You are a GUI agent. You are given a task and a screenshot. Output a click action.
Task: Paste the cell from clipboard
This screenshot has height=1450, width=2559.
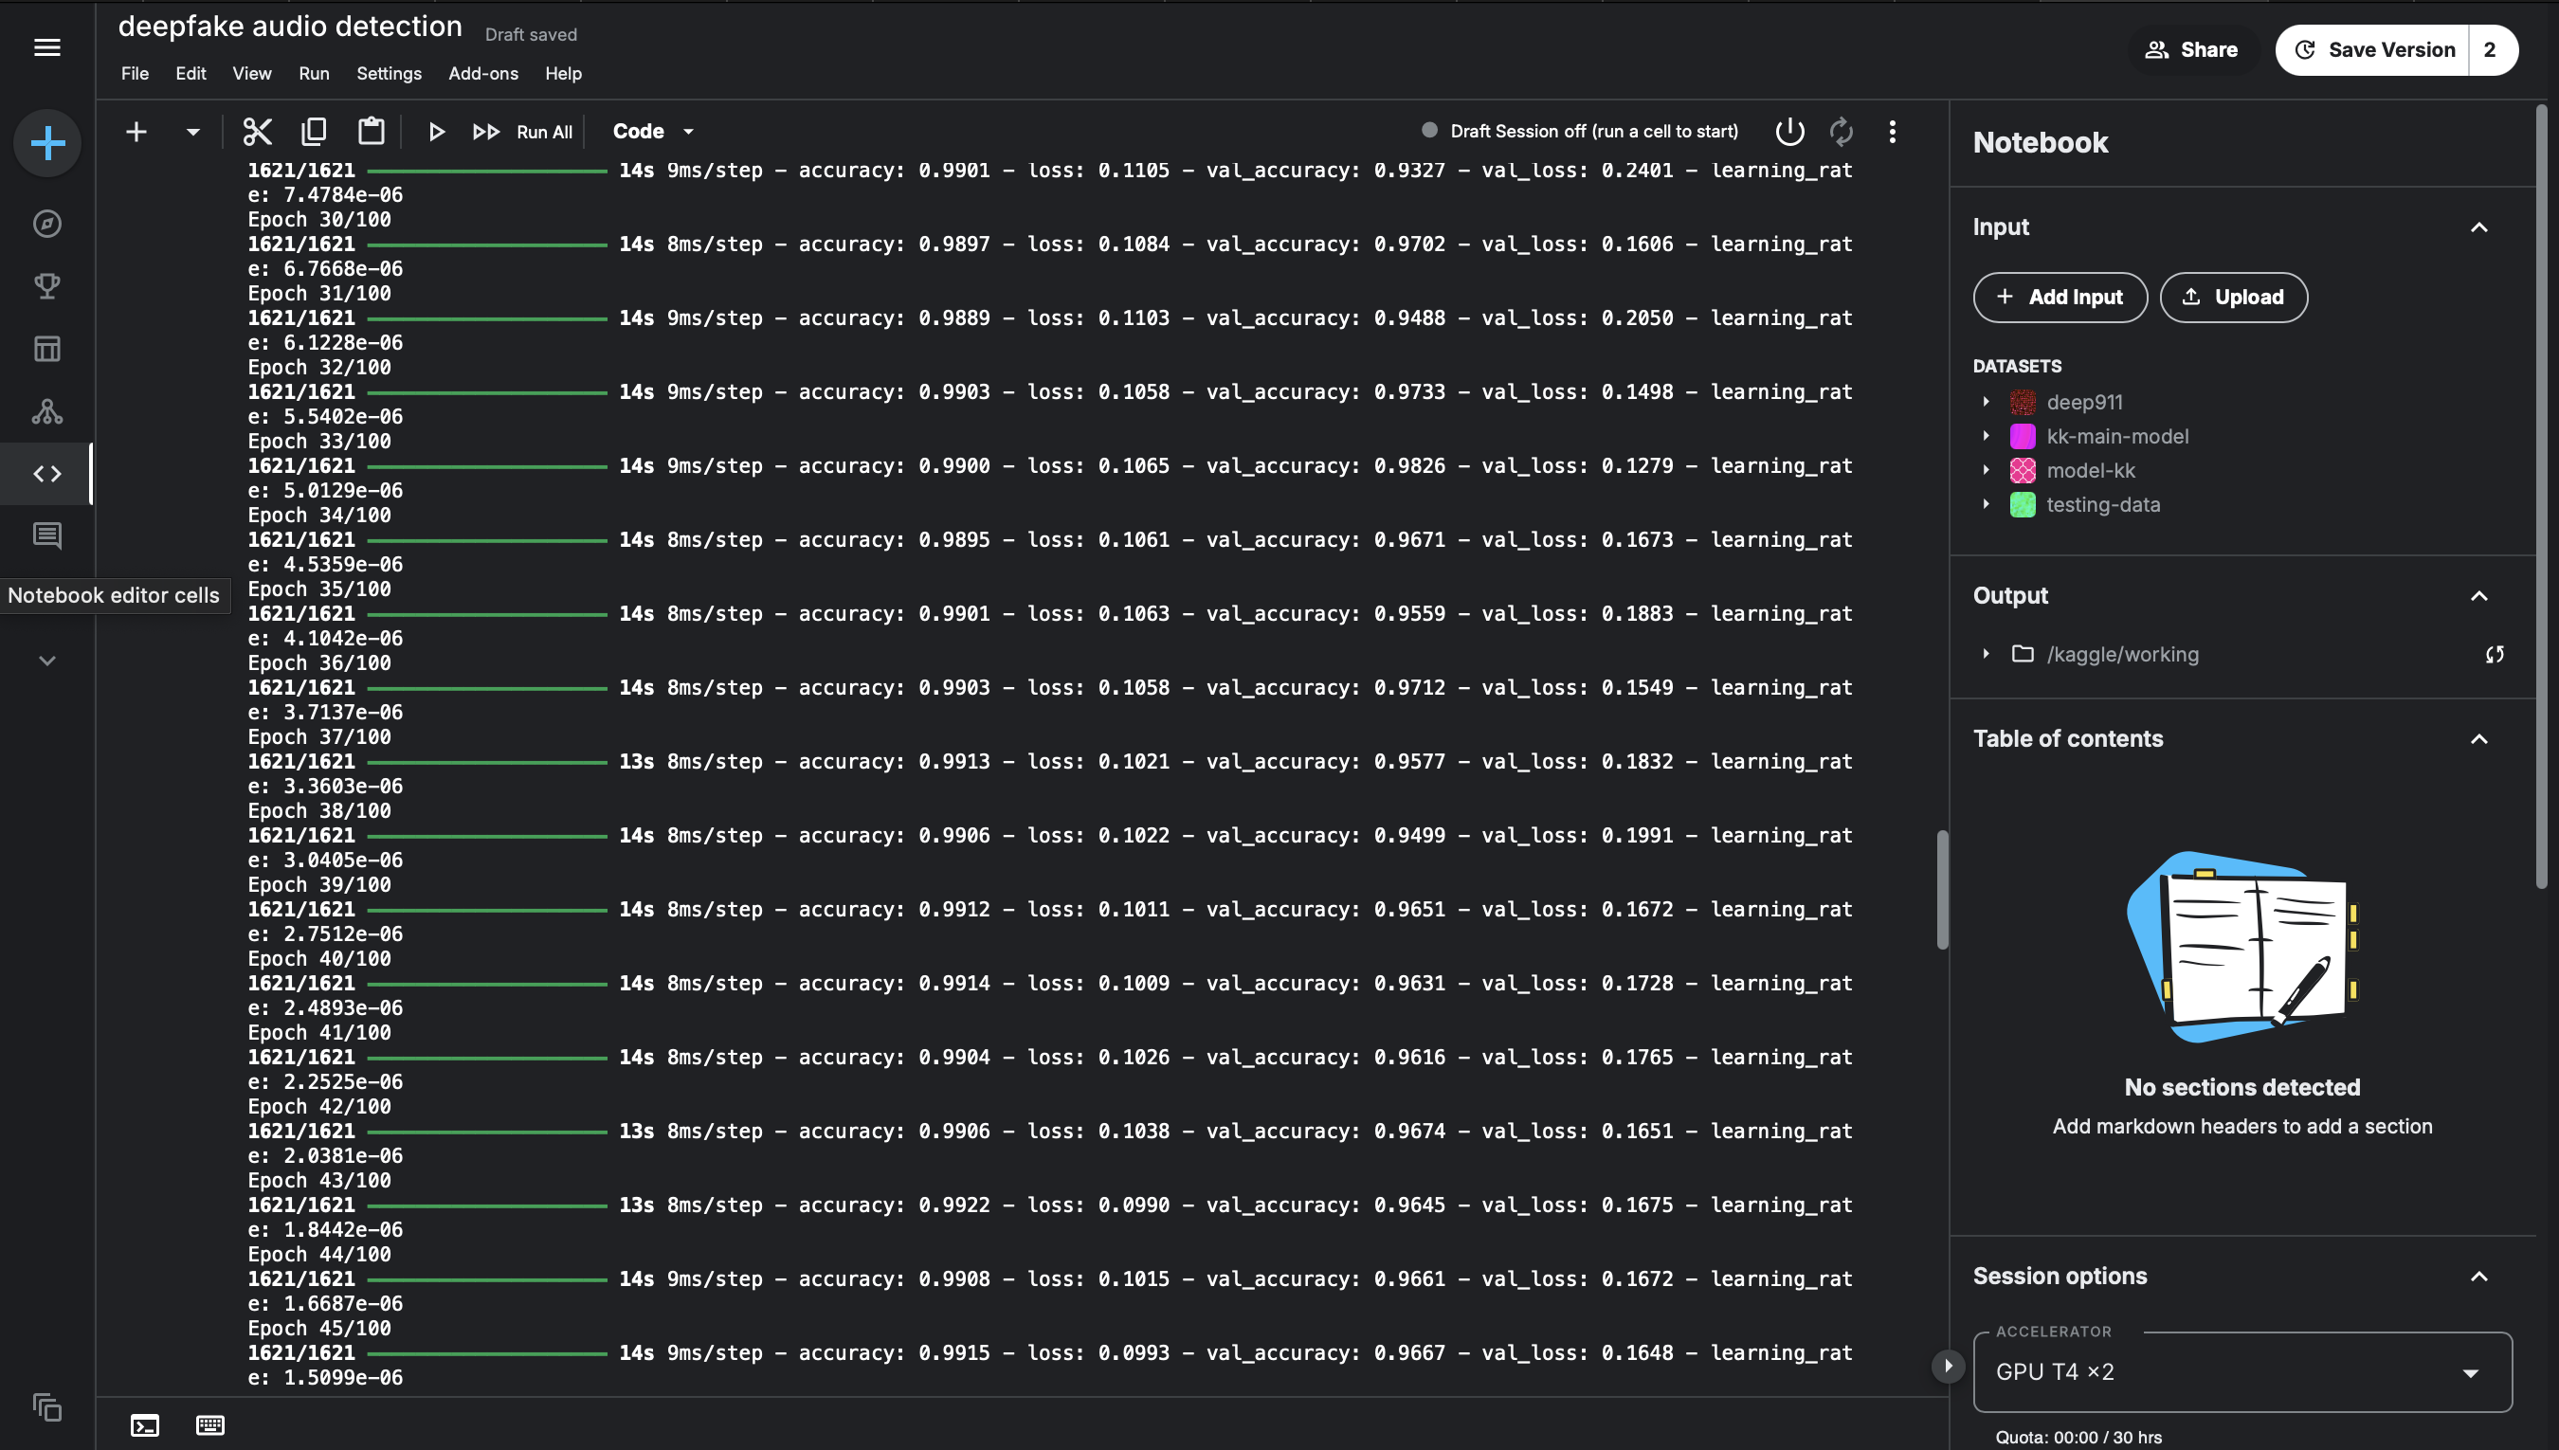[x=371, y=131]
